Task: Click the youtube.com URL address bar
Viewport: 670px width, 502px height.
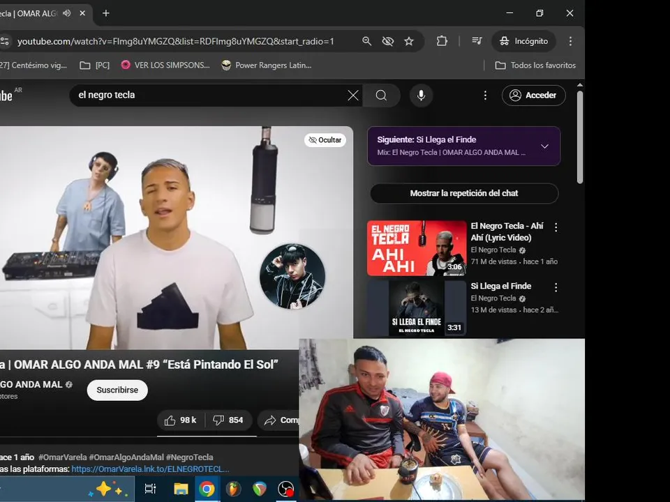Action: click(175, 41)
